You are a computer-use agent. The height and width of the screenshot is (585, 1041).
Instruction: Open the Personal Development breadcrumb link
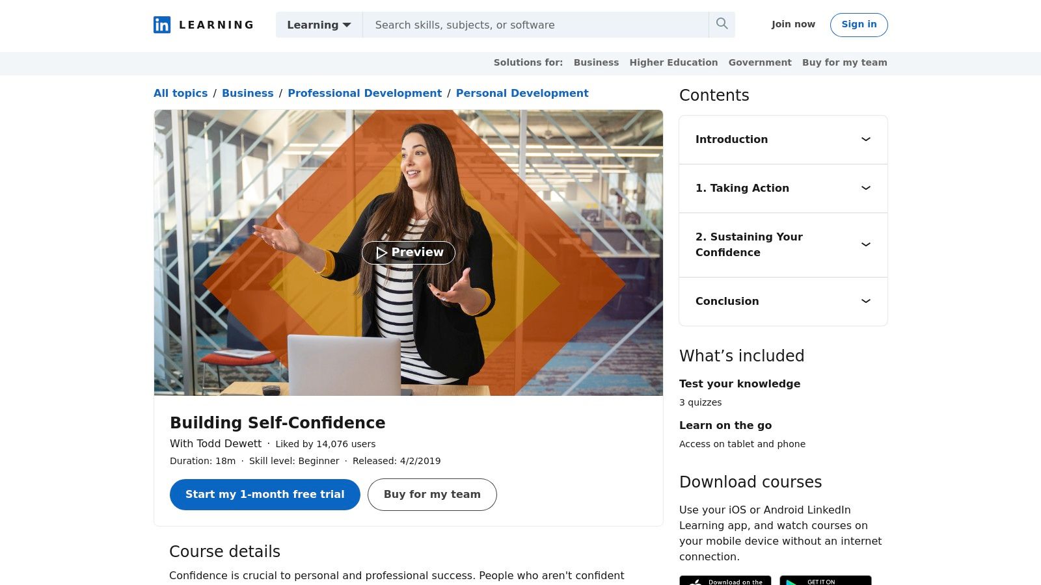[522, 93]
